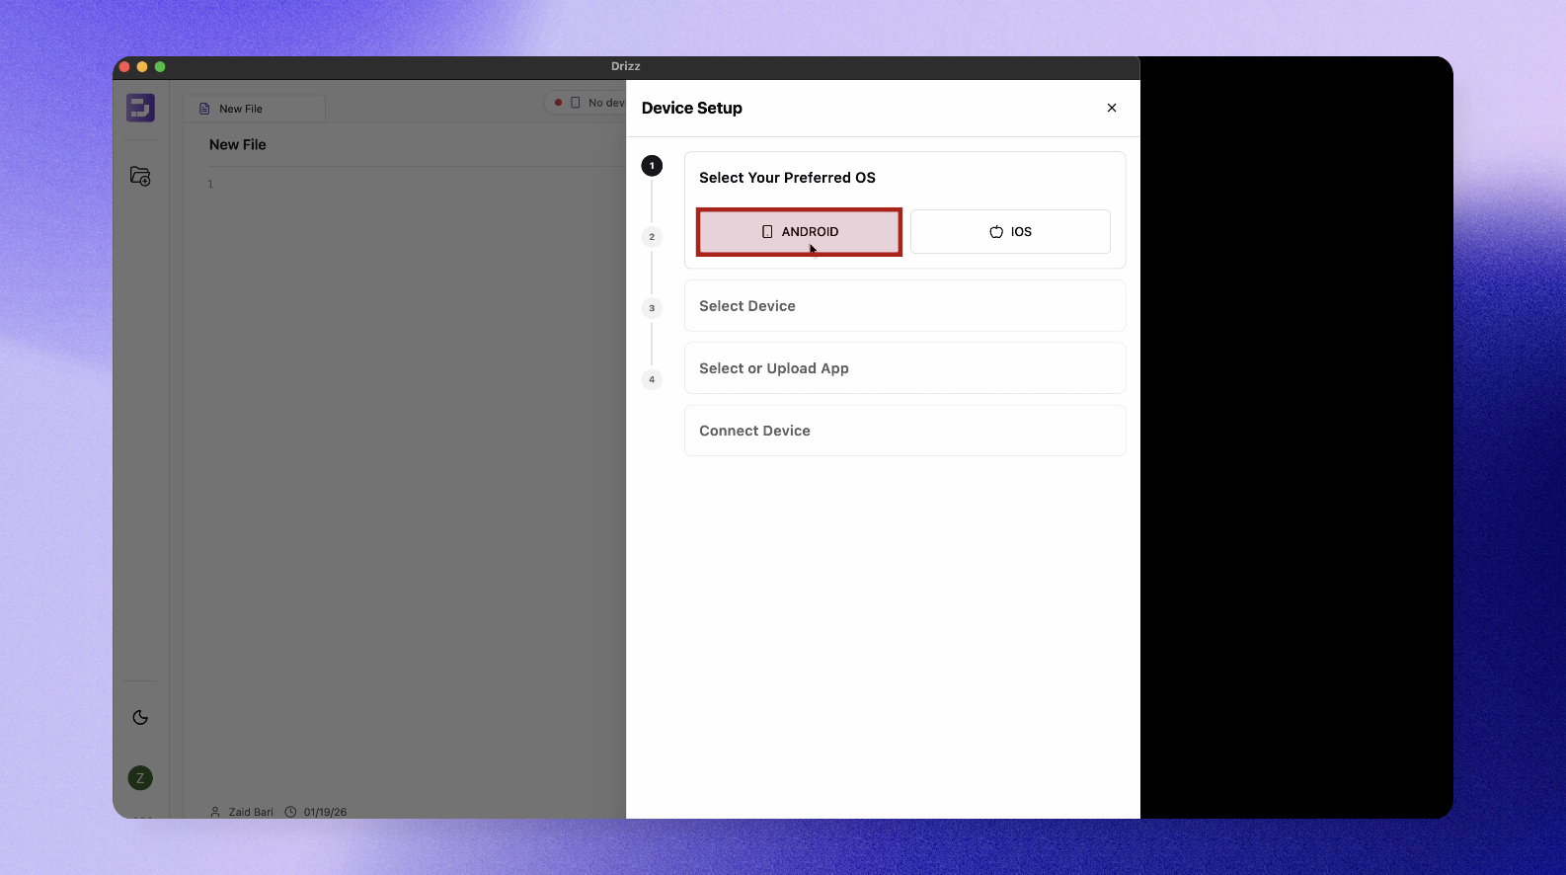The height and width of the screenshot is (875, 1566).
Task: Choose IOS as preferred OS
Action: pos(1010,232)
